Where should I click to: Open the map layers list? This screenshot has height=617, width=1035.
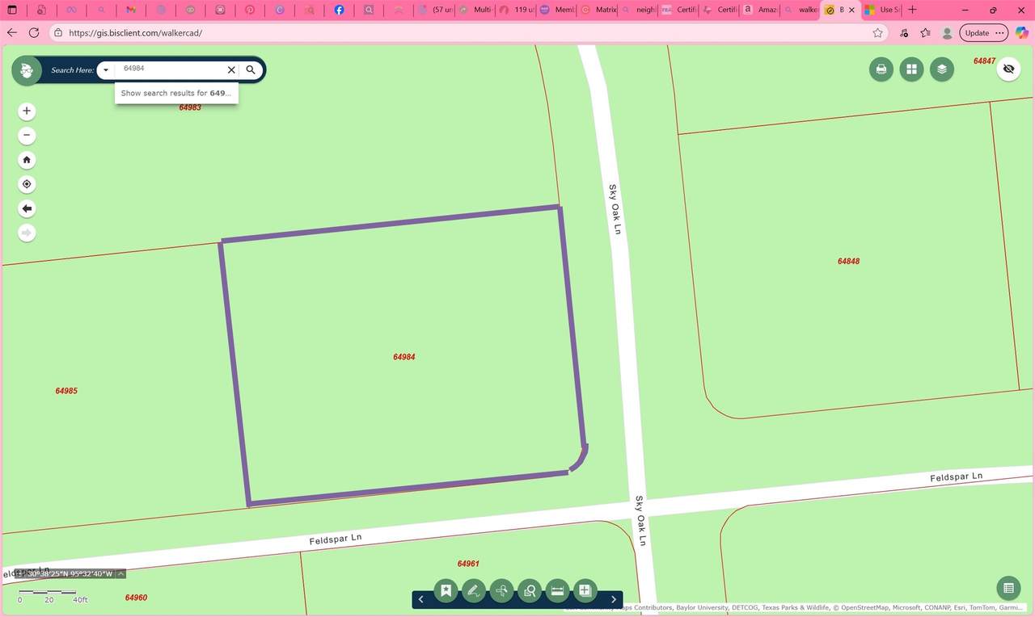(941, 69)
